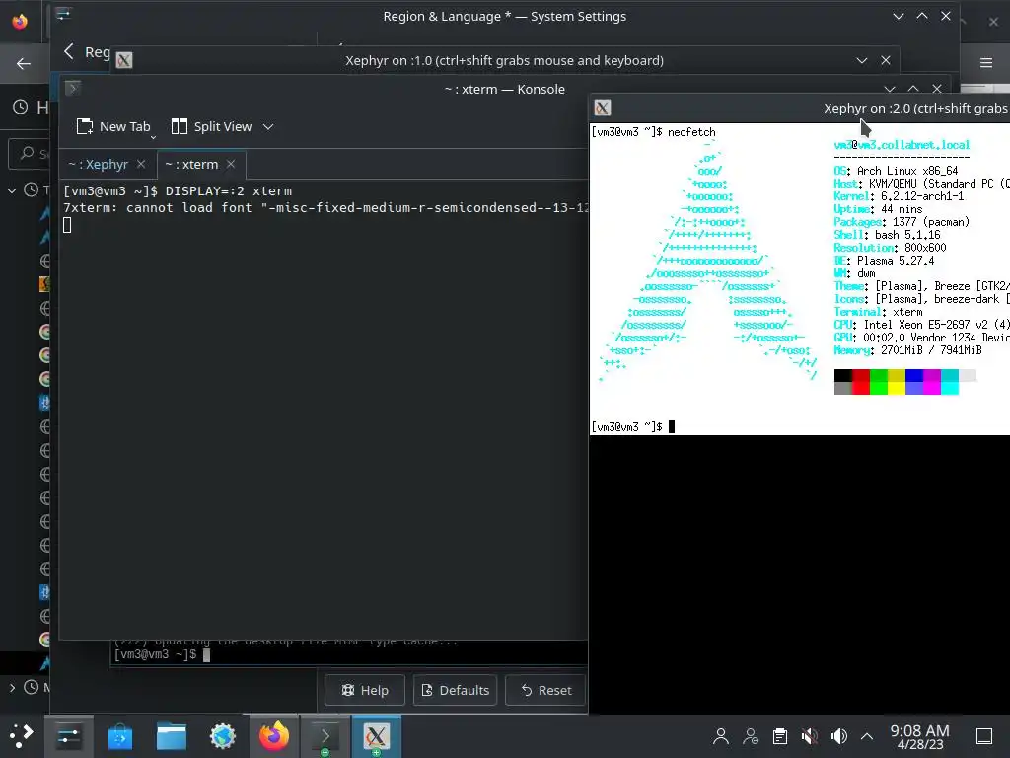This screenshot has height=758, width=1010.
Task: Open a New Tab in Konsole
Action: [112, 127]
